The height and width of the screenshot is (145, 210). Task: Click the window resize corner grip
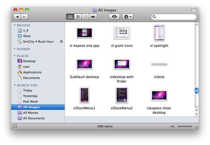click(x=196, y=127)
